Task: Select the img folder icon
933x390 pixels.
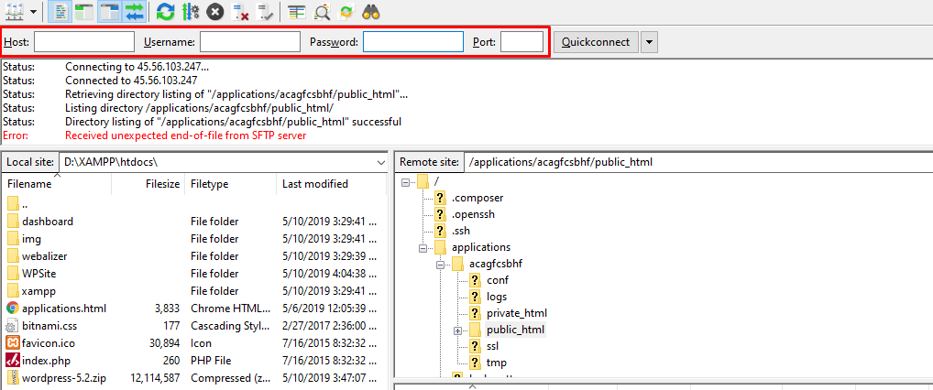Action: (x=13, y=238)
